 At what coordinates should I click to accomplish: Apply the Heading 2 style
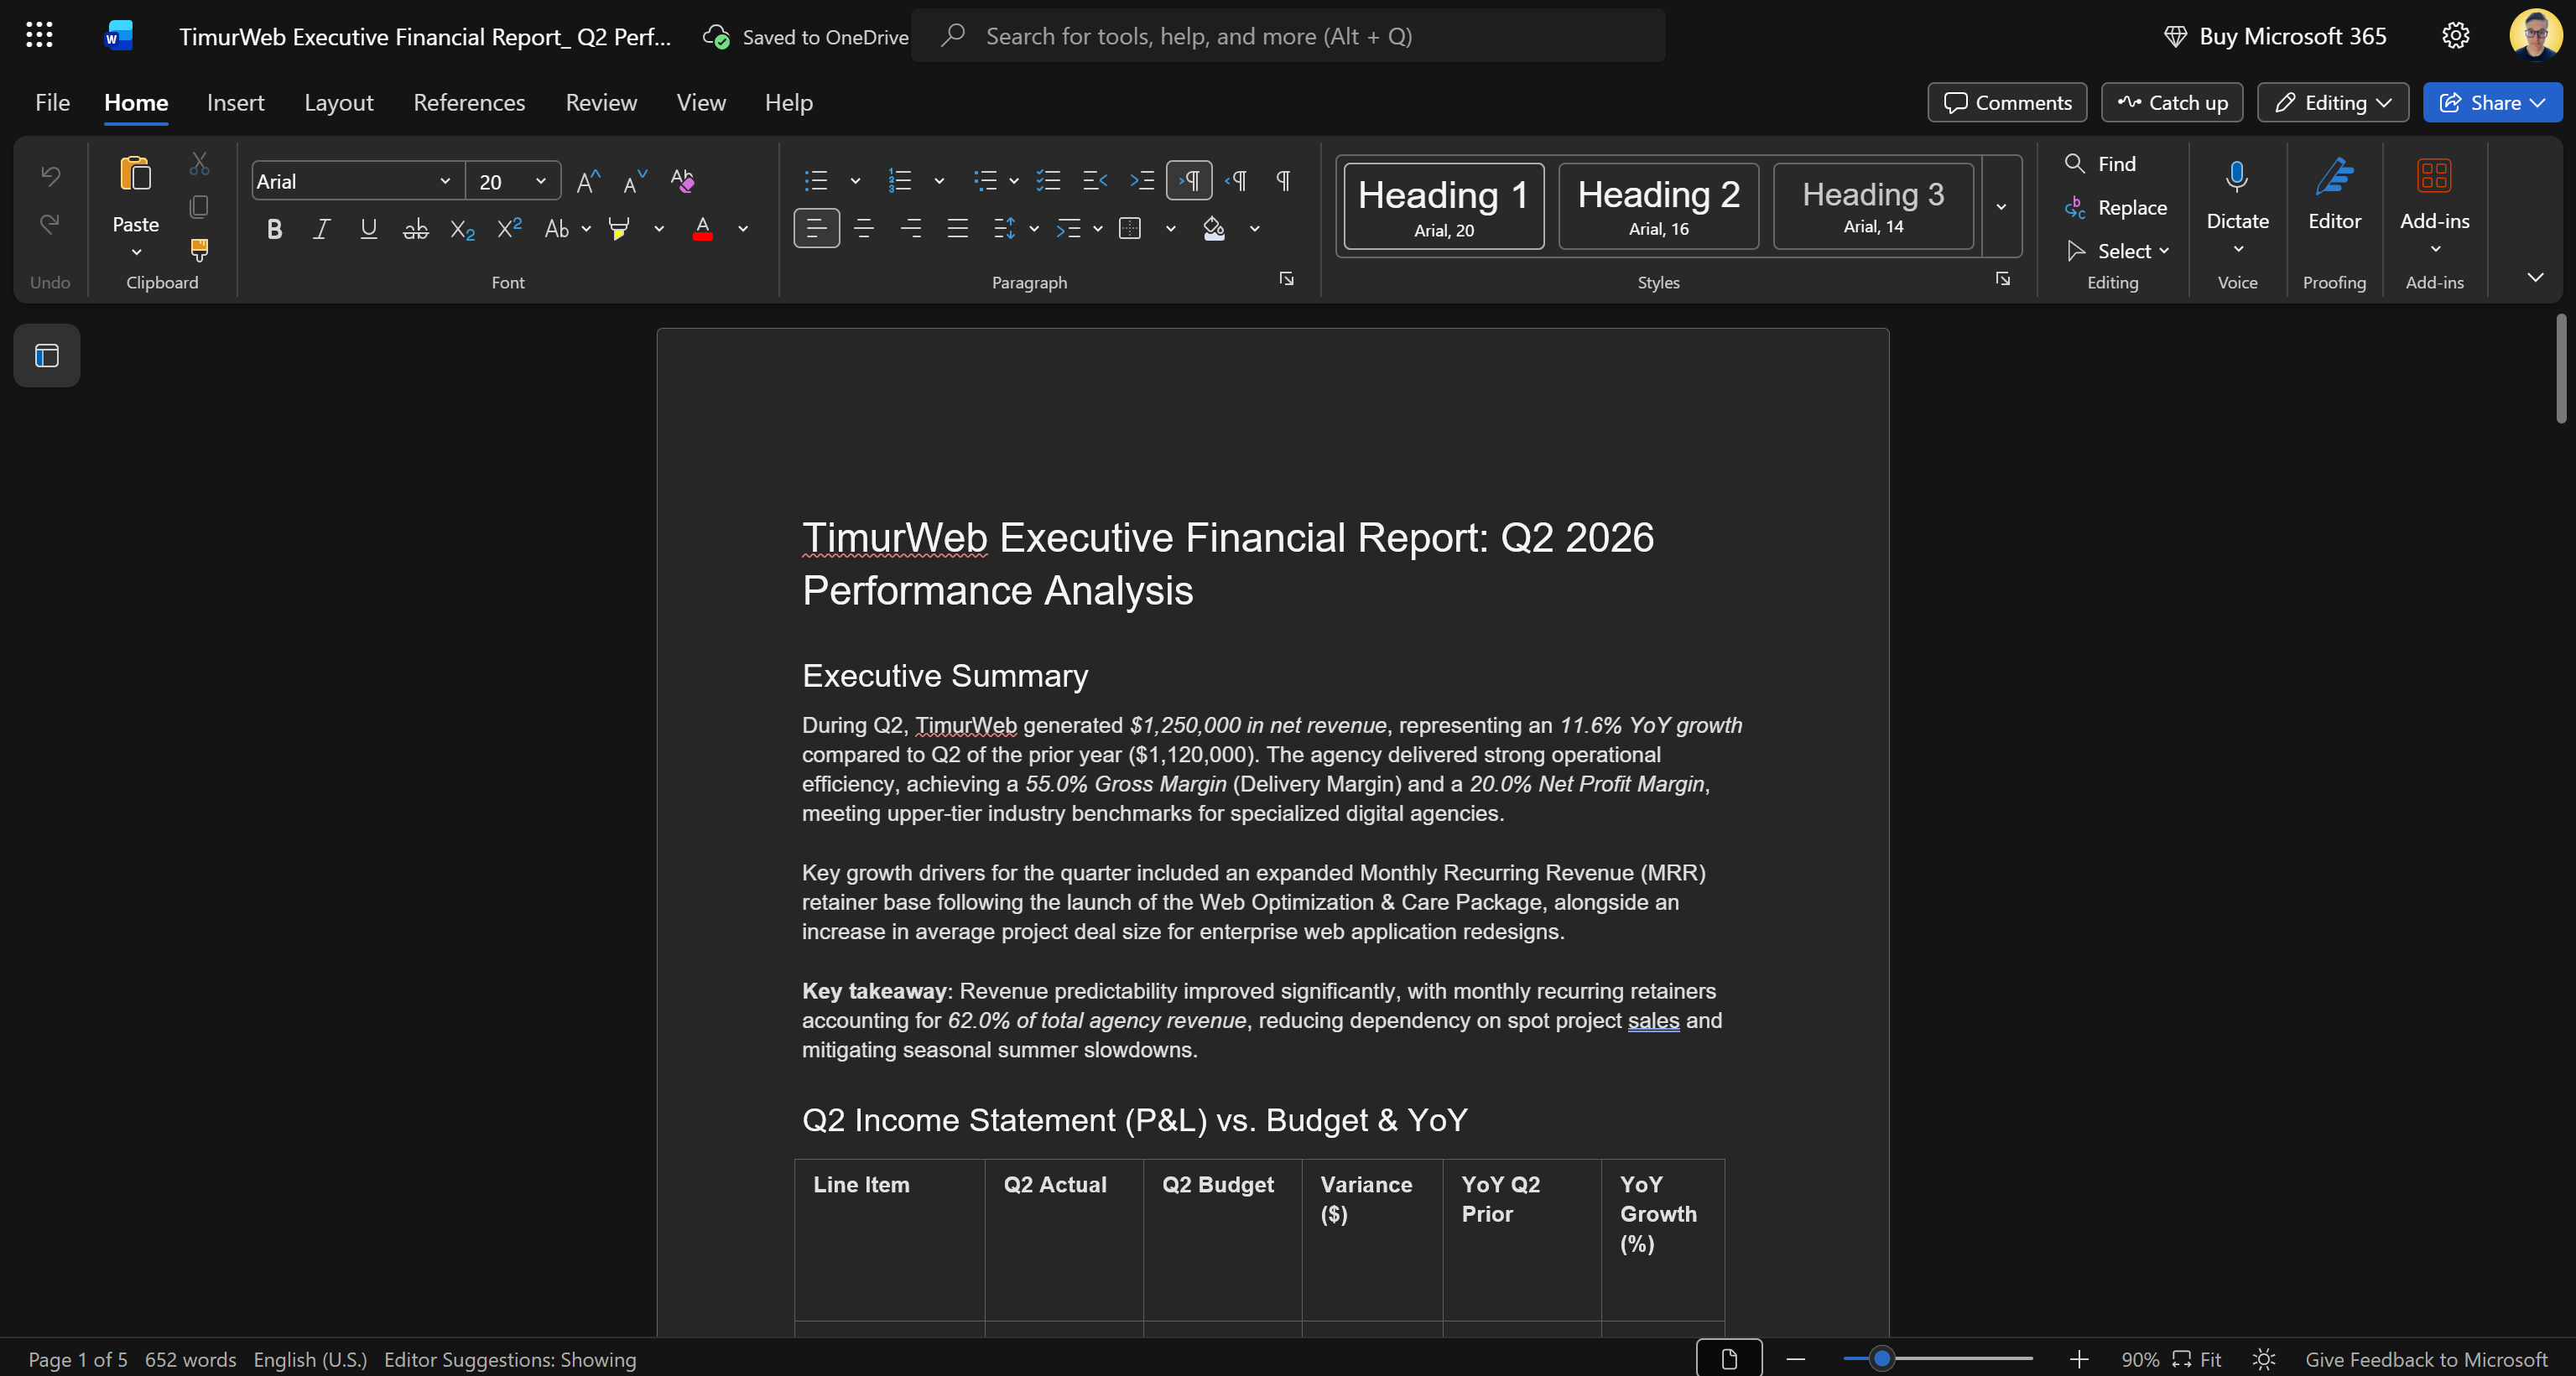[1659, 207]
